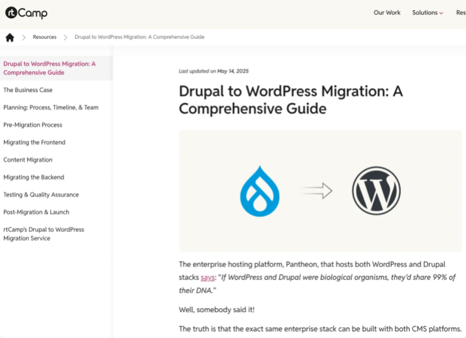Jump to The Business Case section
This screenshot has height=338, width=466.
click(x=28, y=90)
